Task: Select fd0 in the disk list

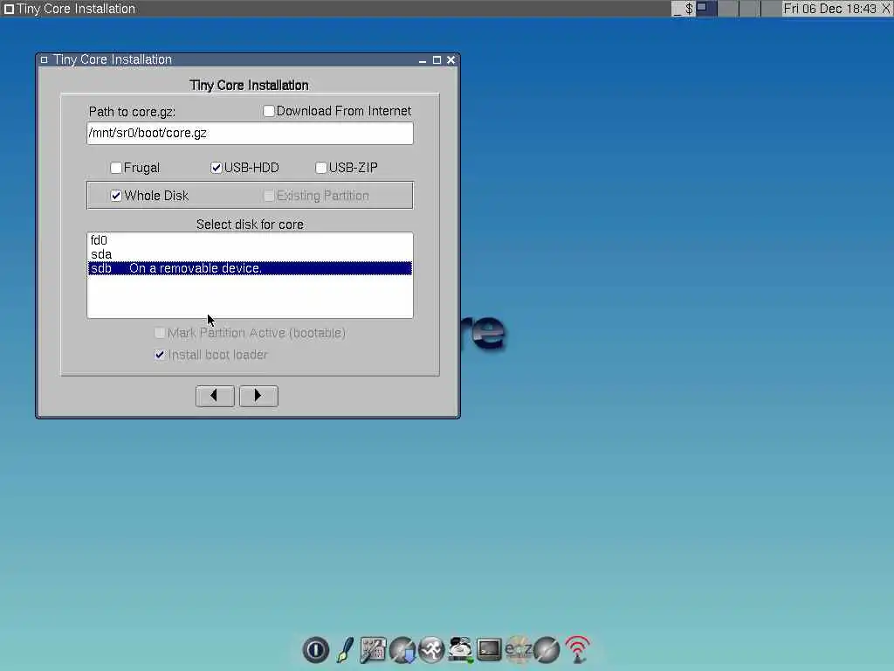Action: (x=250, y=240)
